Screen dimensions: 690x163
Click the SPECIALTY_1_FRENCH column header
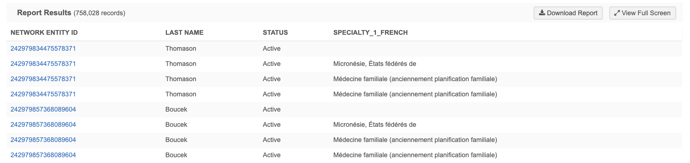[x=370, y=33]
